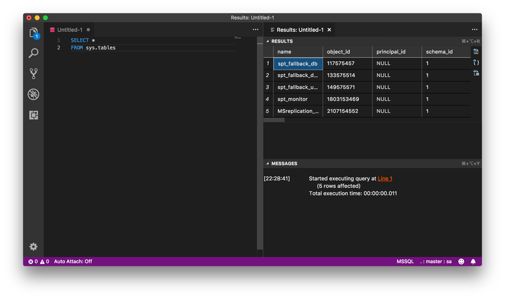Select schema_id value in spt_monitor row

[446, 99]
